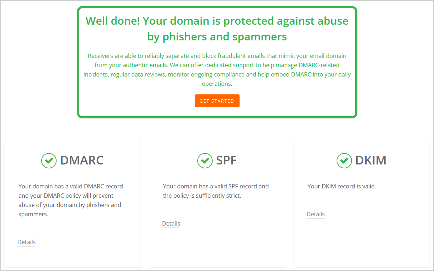Image resolution: width=434 pixels, height=271 pixels.
Task: Click the green checkmark icon beside SPF
Action: [205, 161]
